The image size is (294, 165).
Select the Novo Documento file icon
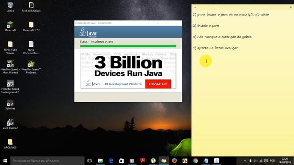click(x=31, y=48)
